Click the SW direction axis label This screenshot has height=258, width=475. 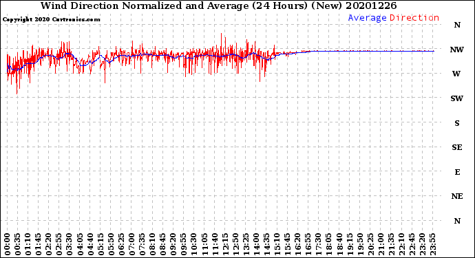[457, 98]
